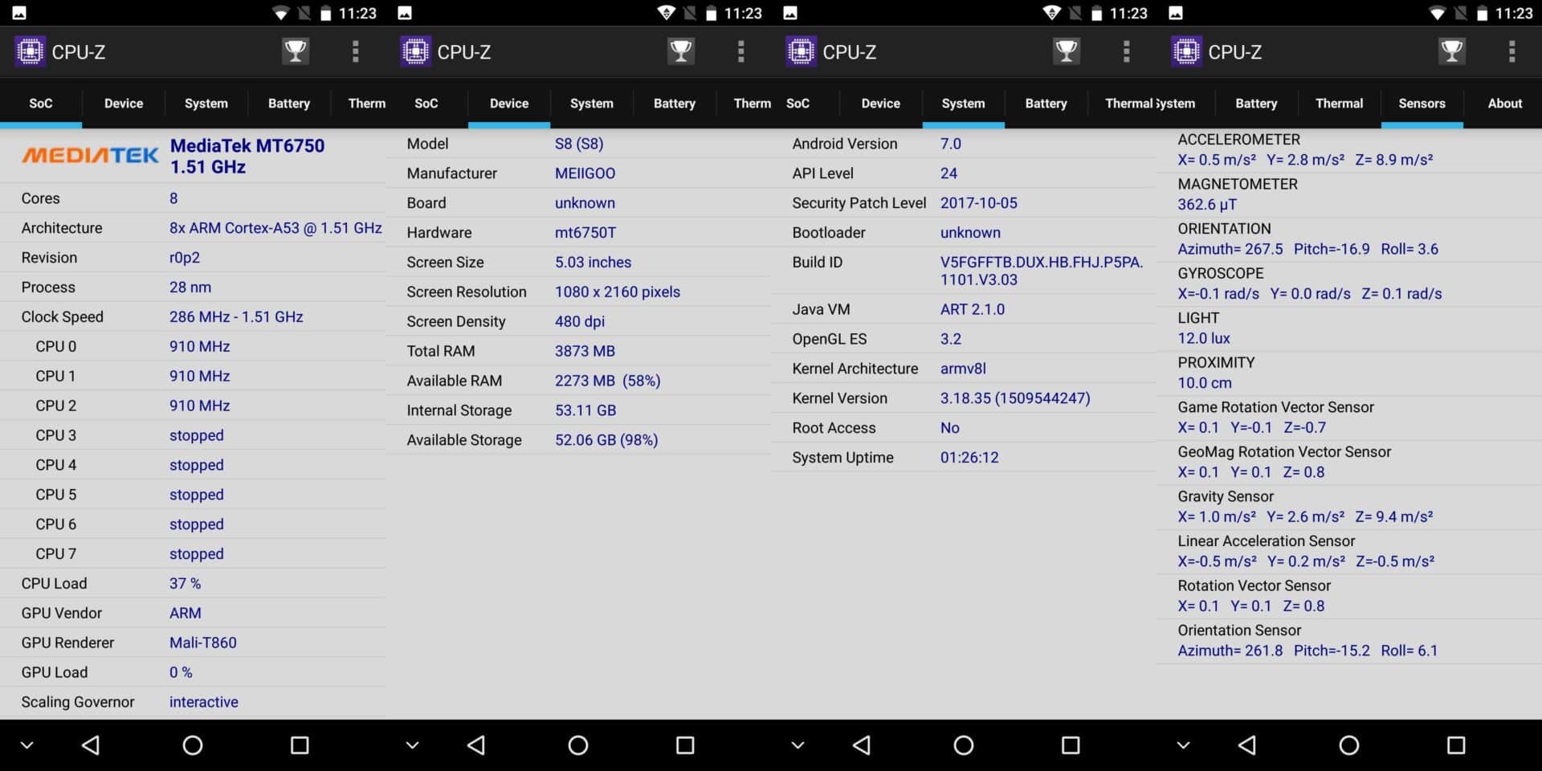The width and height of the screenshot is (1542, 771).
Task: Hide the navigation bar chevron on the SoC screen
Action: tap(27, 745)
